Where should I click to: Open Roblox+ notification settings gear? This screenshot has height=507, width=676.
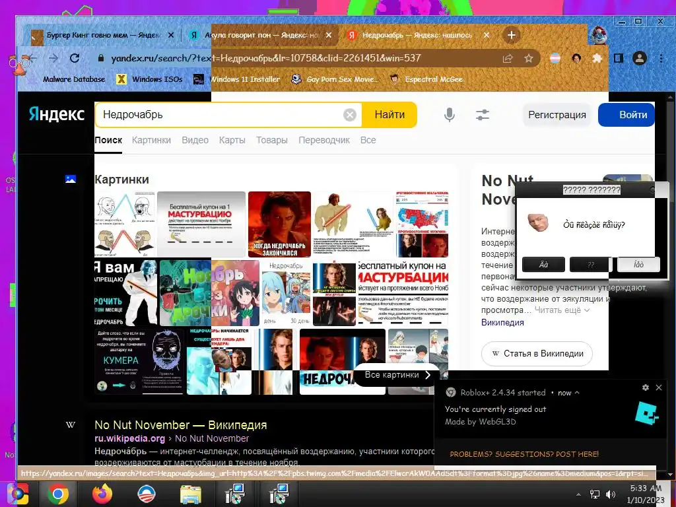[x=646, y=388]
